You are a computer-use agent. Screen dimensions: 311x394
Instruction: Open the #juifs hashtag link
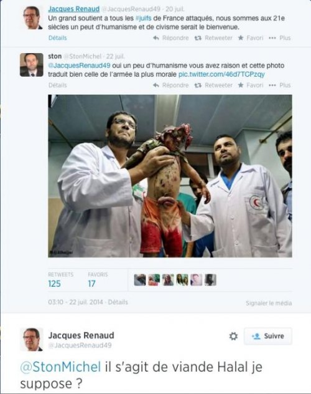tap(143, 18)
